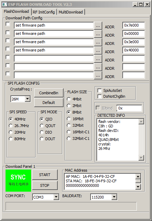Click the ADDR field containing 0x40000
Image resolution: width=152 pixels, height=221 pixels.
pos(134,50)
